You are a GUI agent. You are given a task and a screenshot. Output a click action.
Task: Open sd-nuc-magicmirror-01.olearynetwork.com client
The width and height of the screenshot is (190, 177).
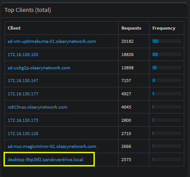(52, 147)
